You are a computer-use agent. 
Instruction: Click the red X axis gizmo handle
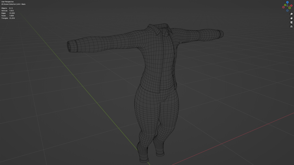point(291,6)
